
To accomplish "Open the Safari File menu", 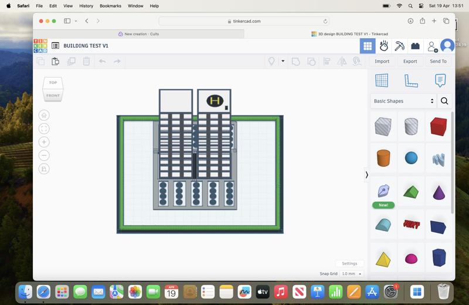I will pyautogui.click(x=39, y=6).
